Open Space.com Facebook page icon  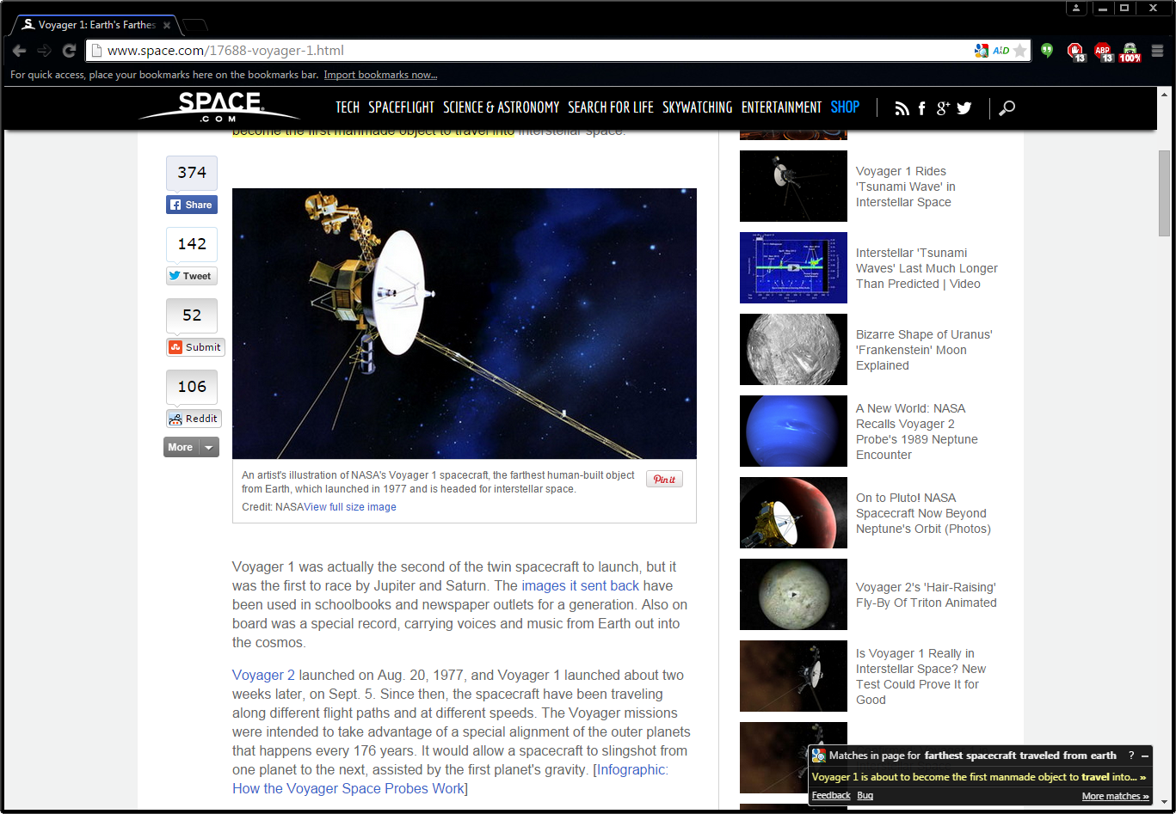point(922,108)
